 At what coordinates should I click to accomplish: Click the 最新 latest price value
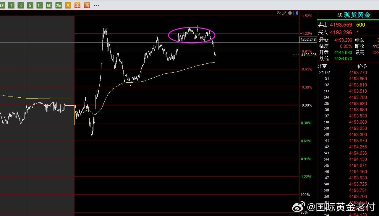tap(343, 40)
